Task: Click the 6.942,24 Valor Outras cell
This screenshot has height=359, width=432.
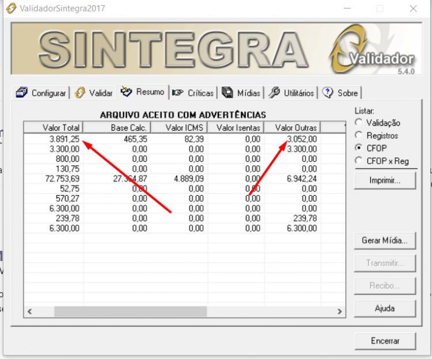Action: (x=302, y=179)
